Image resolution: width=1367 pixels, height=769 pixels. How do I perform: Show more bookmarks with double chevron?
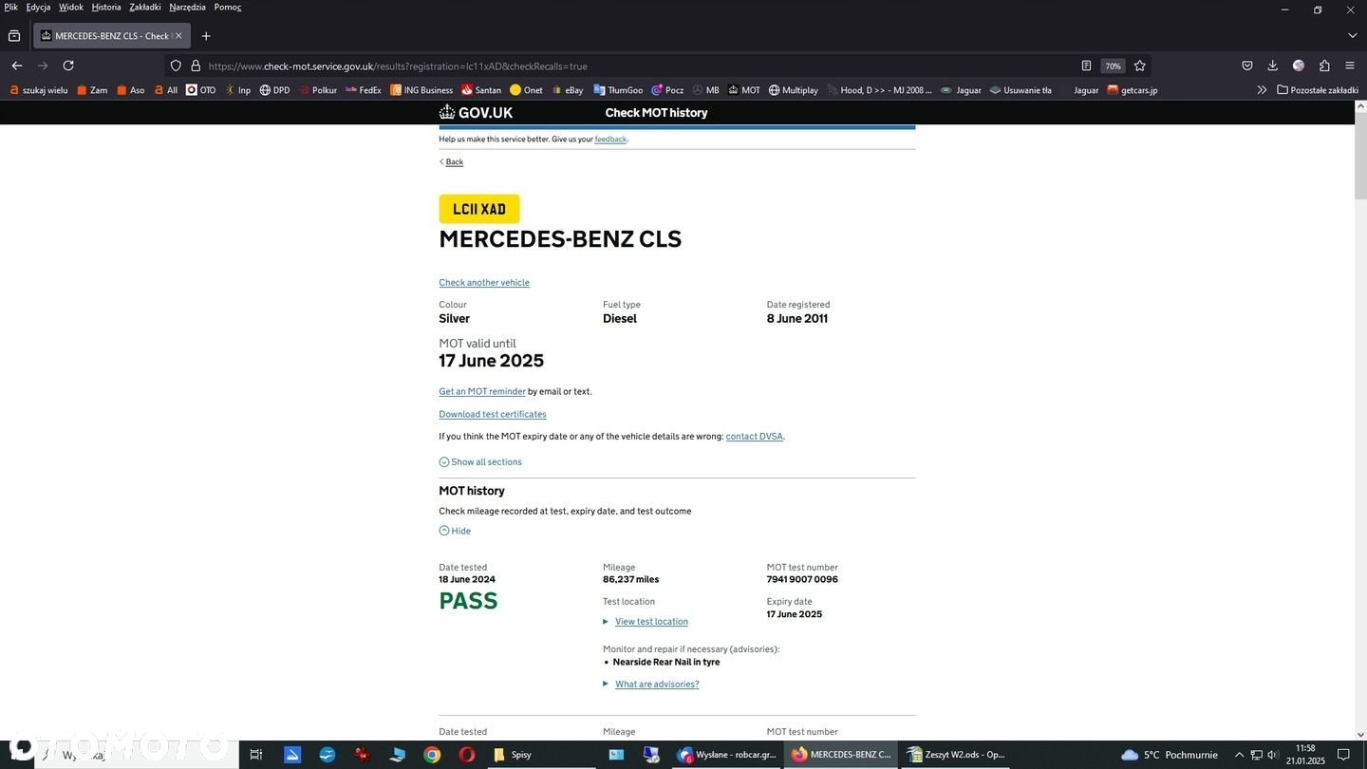[1262, 90]
